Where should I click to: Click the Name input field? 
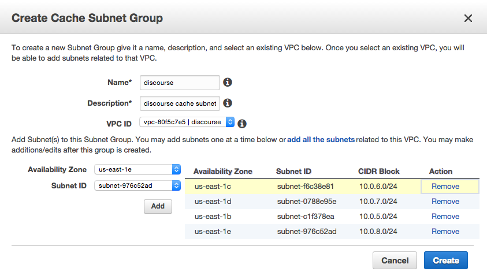point(180,83)
